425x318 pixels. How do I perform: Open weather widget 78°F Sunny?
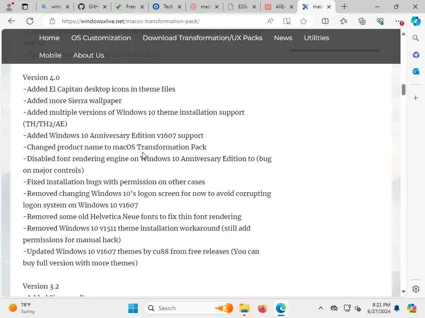click(x=22, y=308)
